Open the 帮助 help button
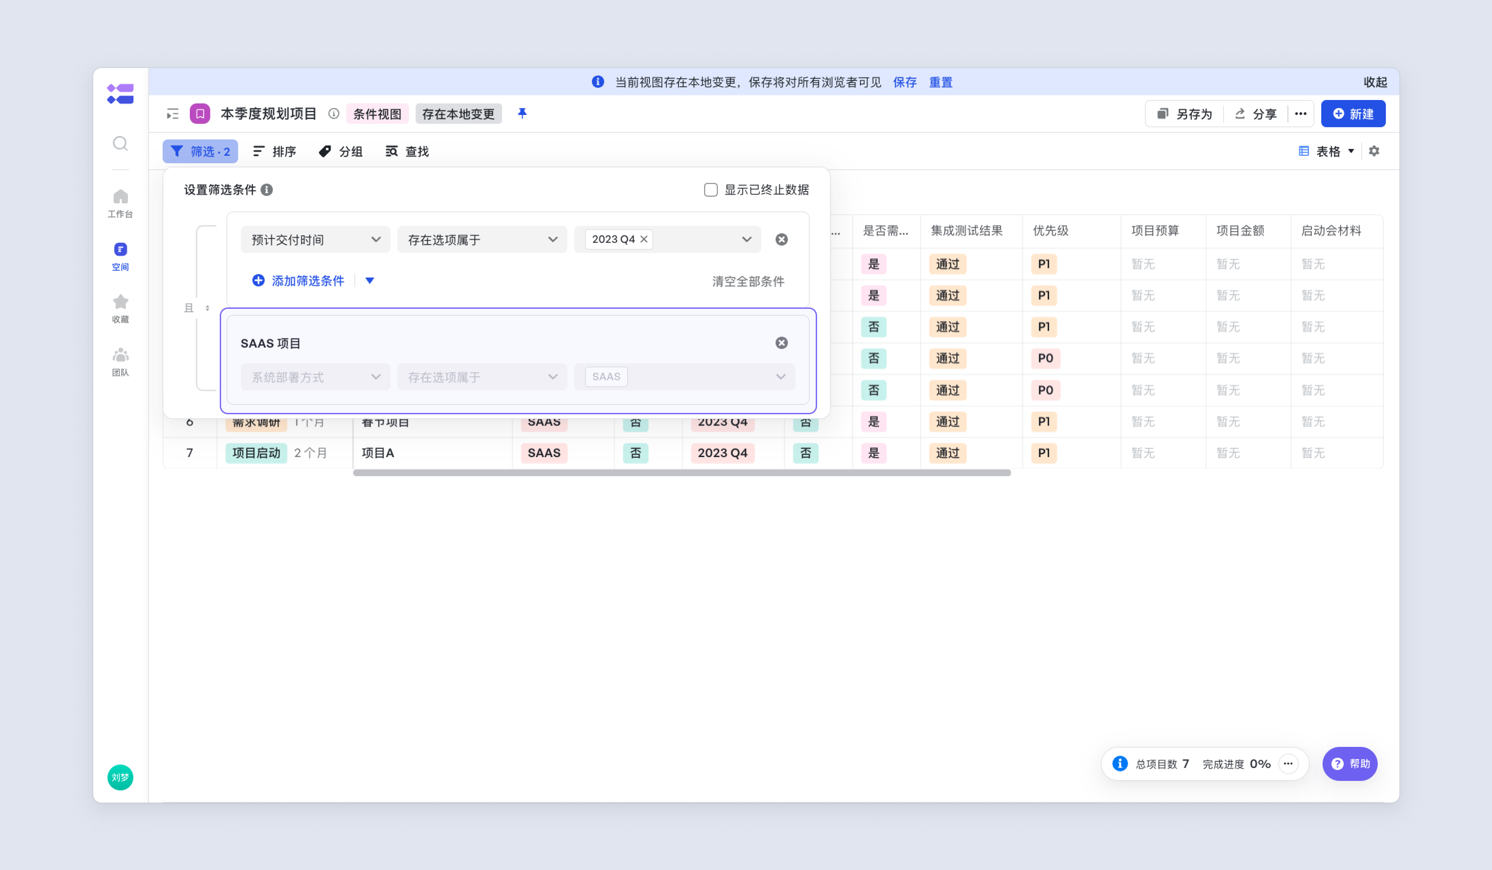 (1350, 764)
